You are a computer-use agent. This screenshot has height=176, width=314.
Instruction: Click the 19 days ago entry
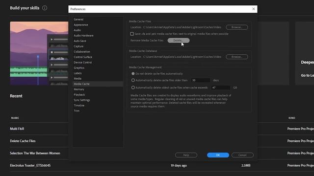coord(179,165)
